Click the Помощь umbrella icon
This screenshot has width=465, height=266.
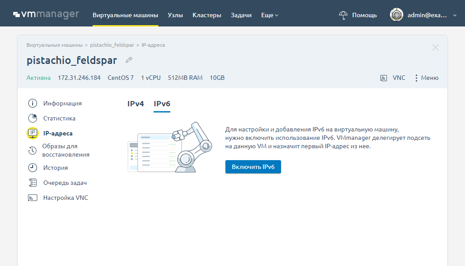point(343,15)
